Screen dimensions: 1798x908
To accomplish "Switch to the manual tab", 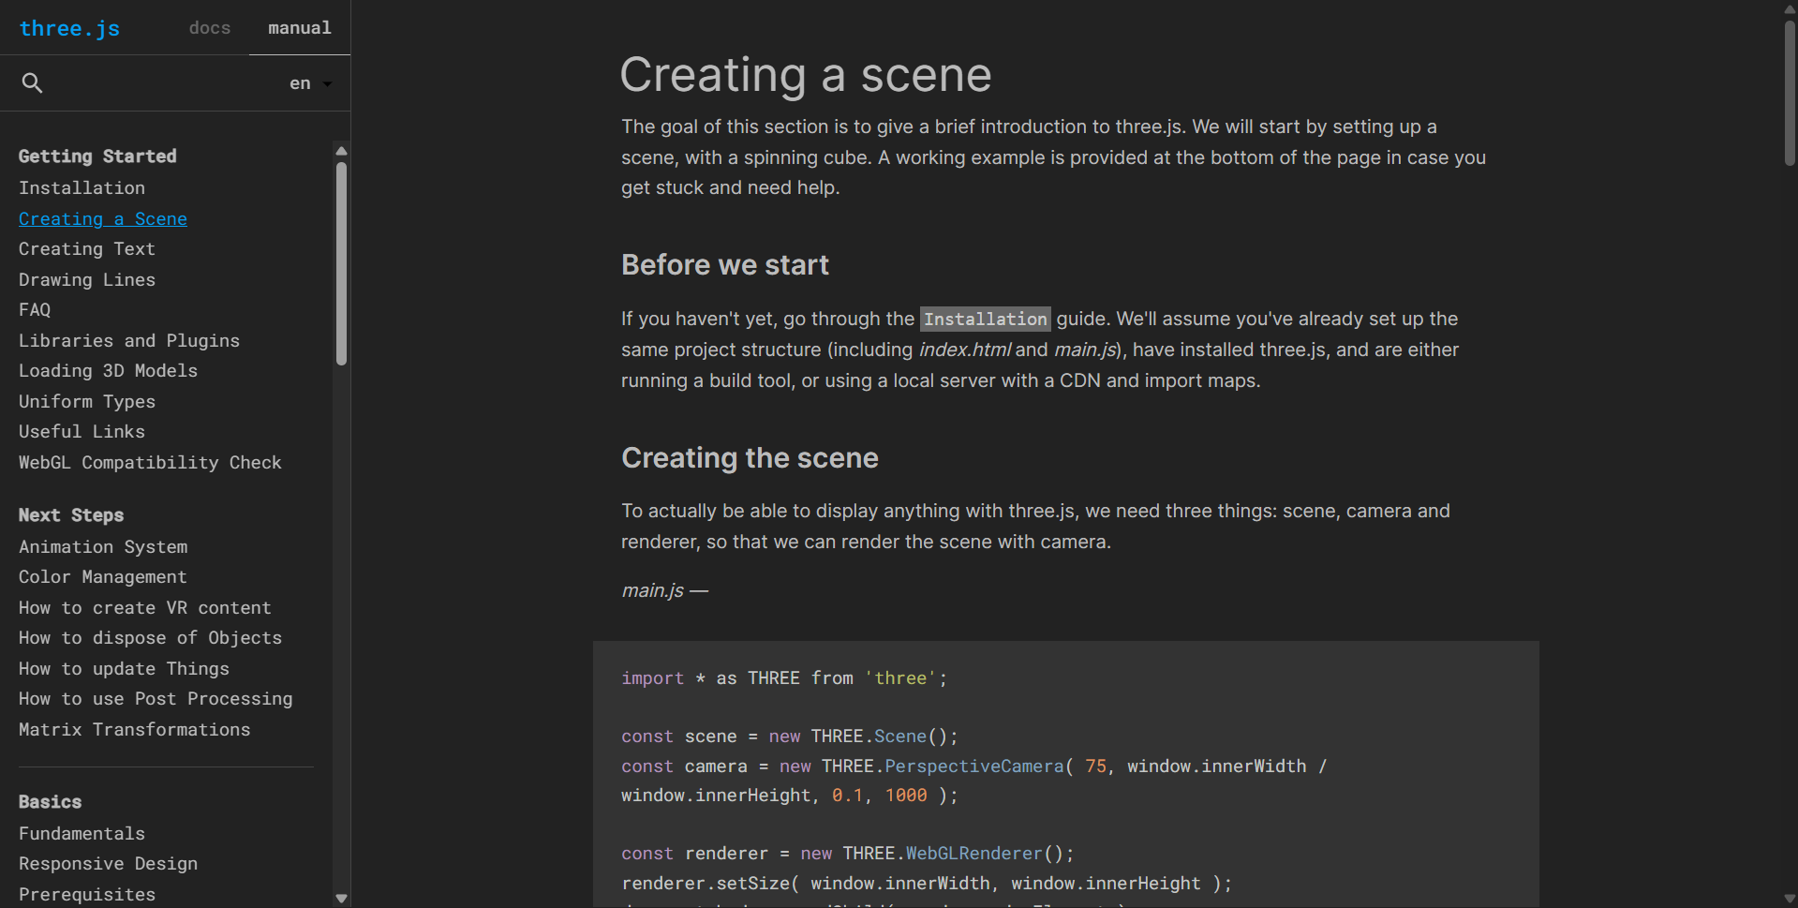I will [299, 28].
